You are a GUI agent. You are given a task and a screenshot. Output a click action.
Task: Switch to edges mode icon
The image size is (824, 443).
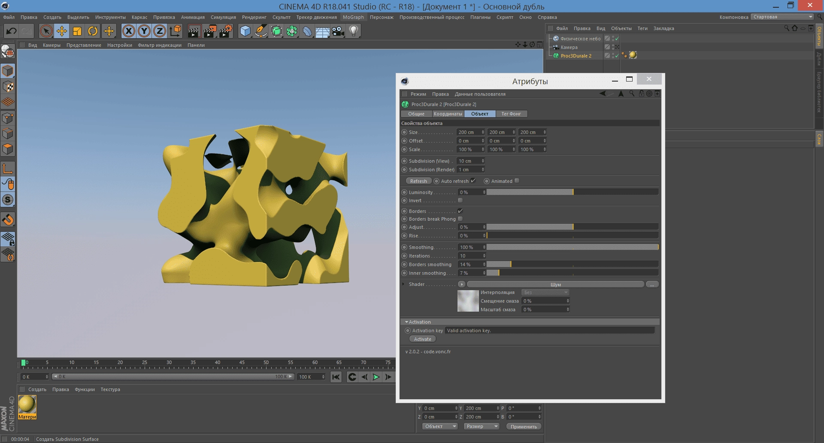[8, 134]
